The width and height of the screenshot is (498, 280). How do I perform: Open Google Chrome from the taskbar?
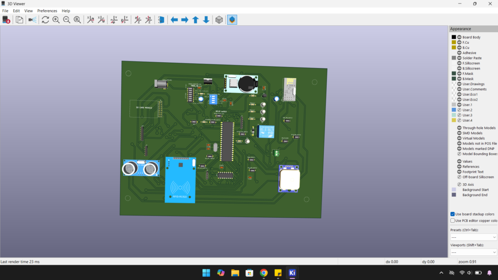pos(264,273)
